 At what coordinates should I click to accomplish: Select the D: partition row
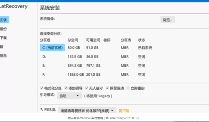(x=96, y=57)
